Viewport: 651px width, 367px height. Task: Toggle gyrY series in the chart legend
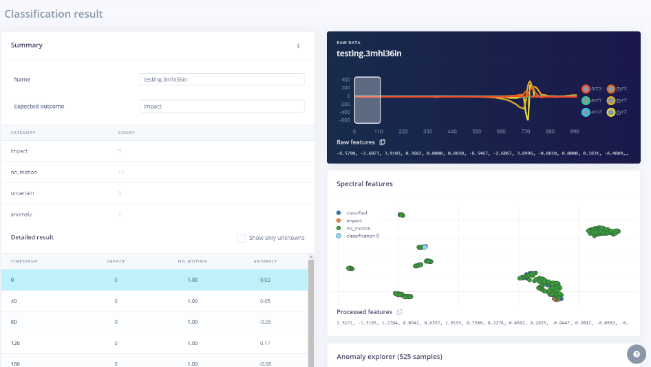610,100
